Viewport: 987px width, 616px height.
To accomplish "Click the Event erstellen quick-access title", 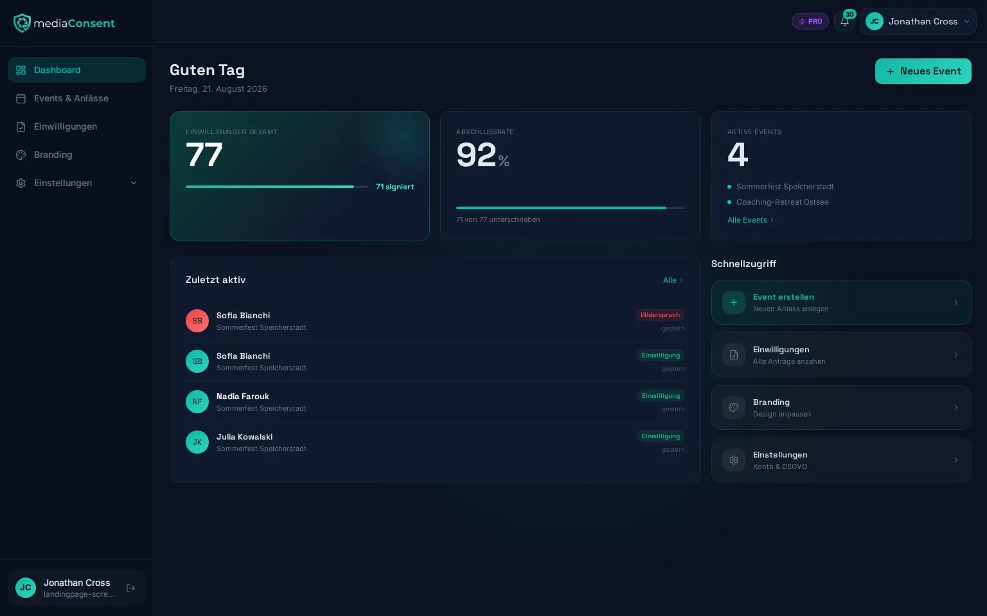I will 783,297.
